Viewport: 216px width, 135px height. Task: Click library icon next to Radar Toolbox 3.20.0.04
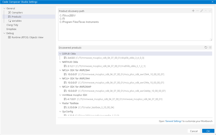tap(65, 107)
